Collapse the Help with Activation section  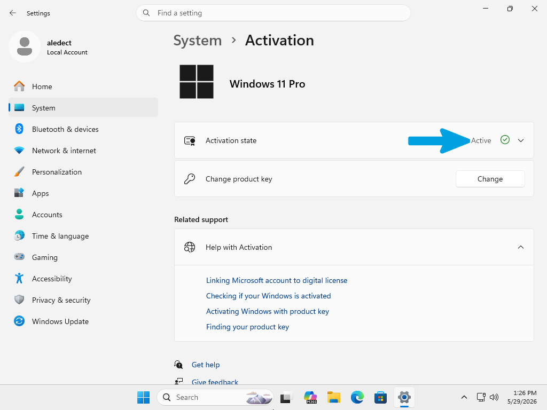click(521, 247)
